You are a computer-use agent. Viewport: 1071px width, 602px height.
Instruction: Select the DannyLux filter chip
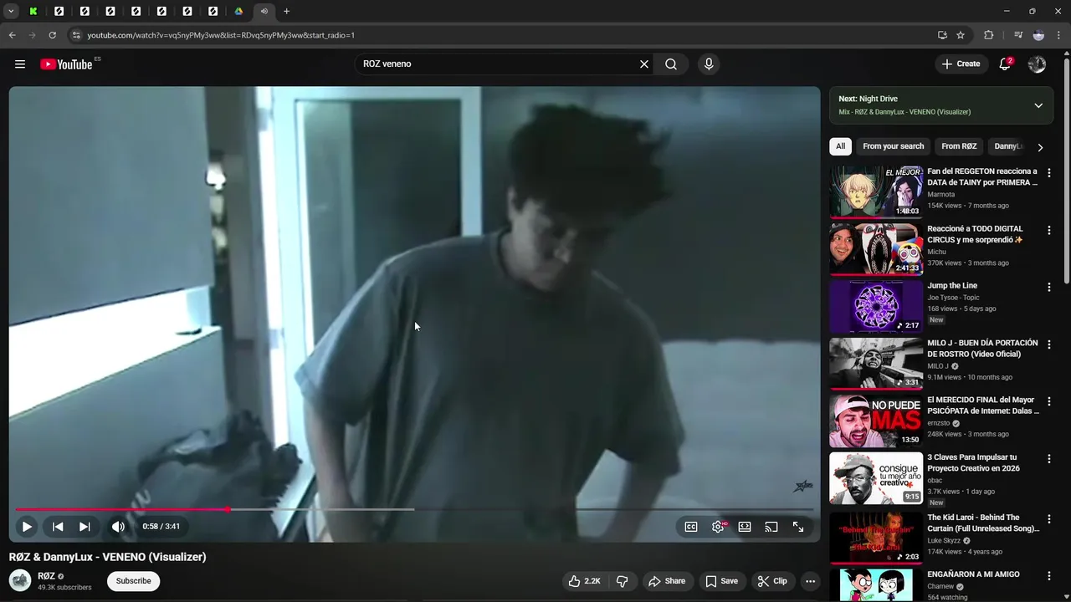(1007, 146)
